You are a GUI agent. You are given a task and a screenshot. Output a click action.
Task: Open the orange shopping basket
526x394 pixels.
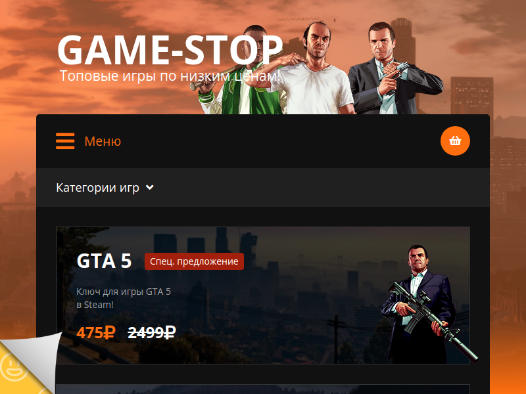(455, 141)
